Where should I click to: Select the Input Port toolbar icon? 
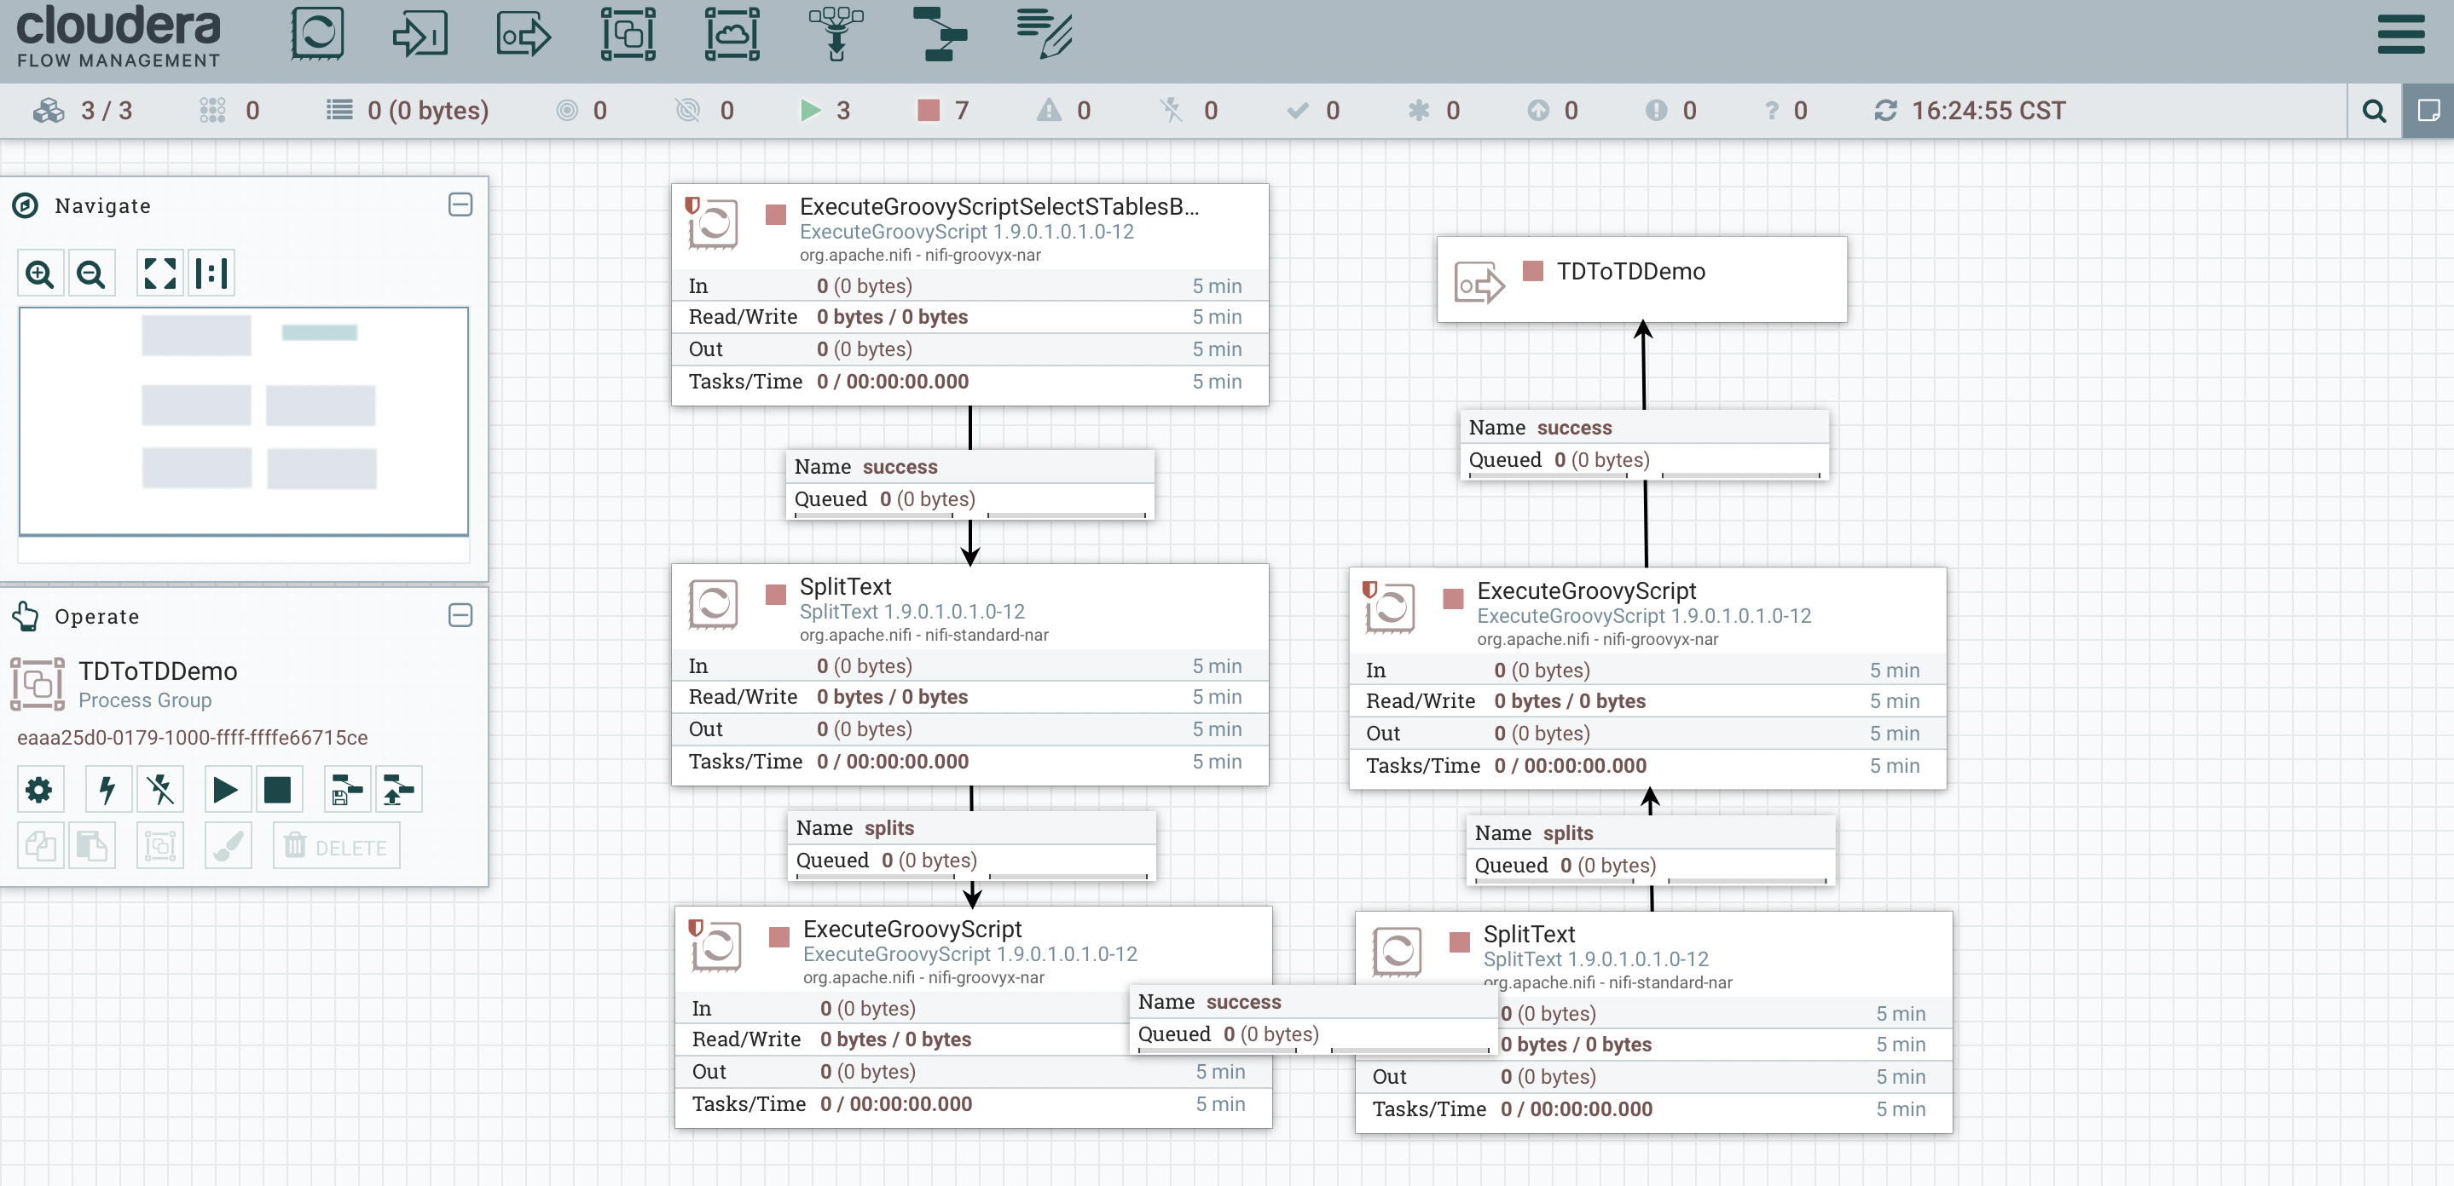[x=420, y=34]
